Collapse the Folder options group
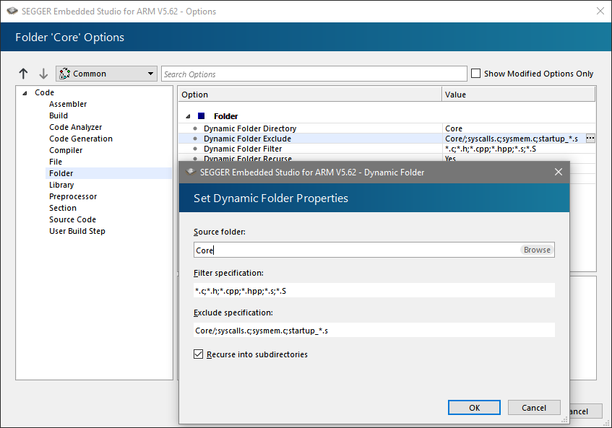The image size is (612, 428). coord(189,116)
